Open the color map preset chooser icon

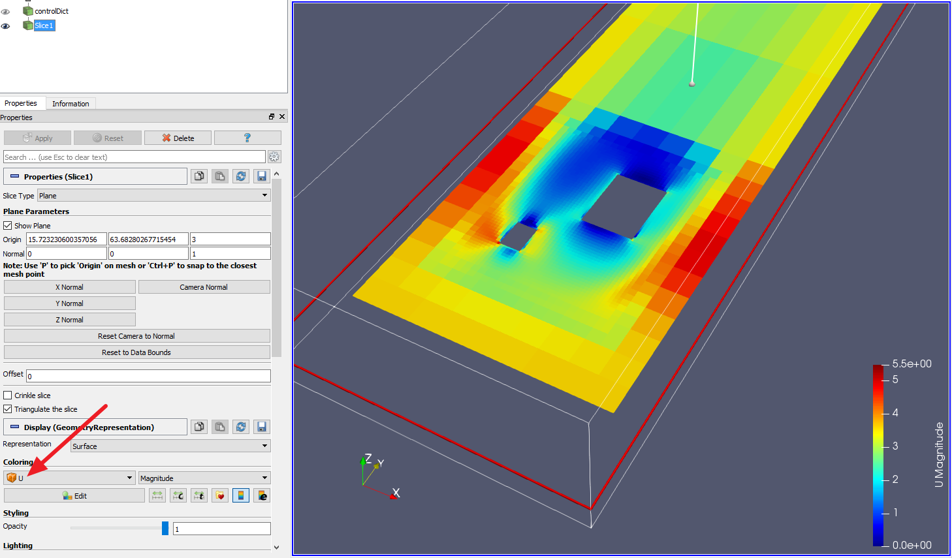(220, 496)
